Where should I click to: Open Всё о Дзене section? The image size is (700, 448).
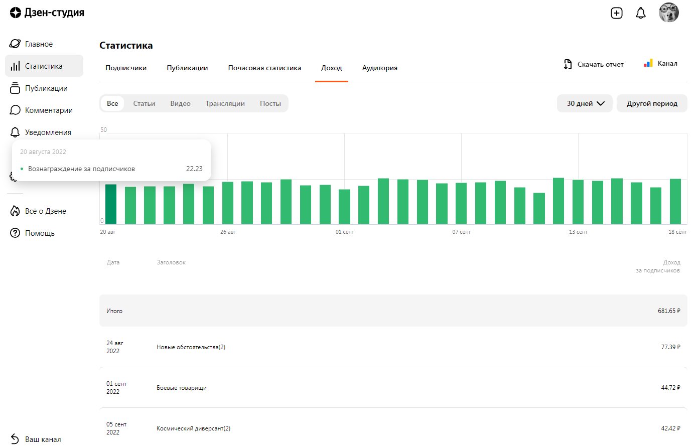[45, 211]
